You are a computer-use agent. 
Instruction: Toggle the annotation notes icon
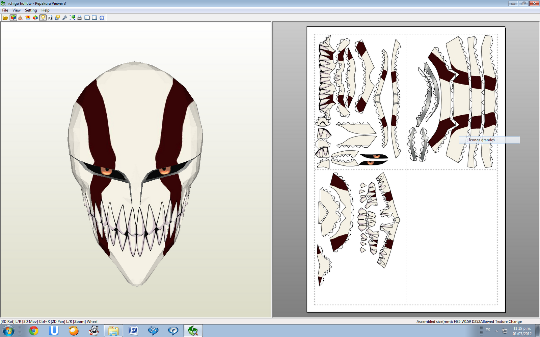pos(57,18)
